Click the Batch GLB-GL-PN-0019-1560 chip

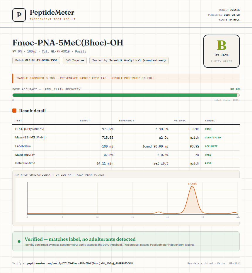pos(36,60)
